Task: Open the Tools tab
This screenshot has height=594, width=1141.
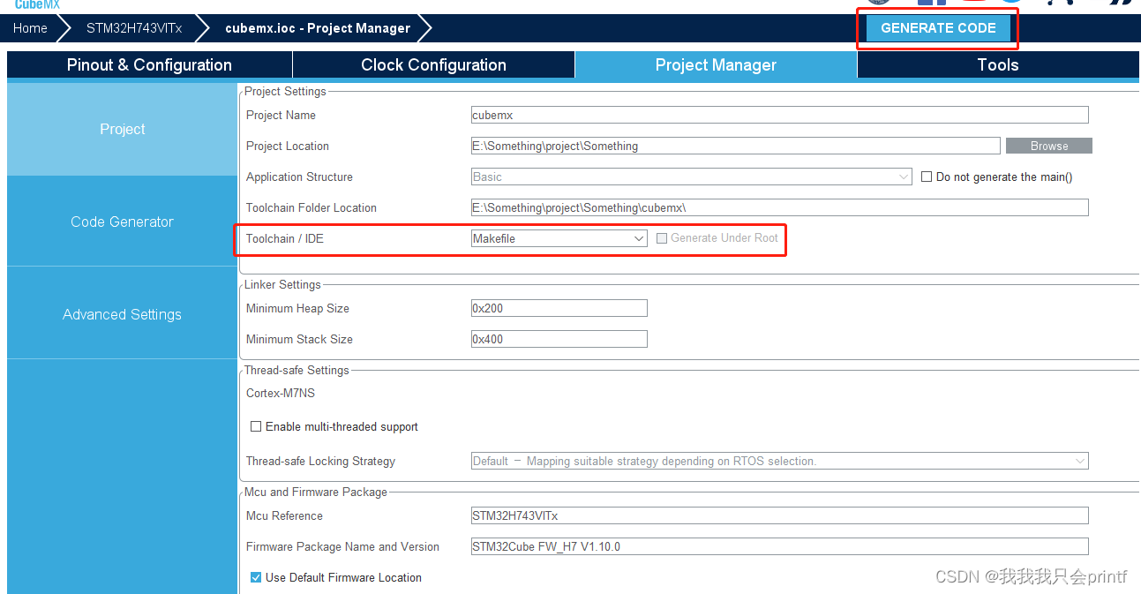Action: click(998, 64)
